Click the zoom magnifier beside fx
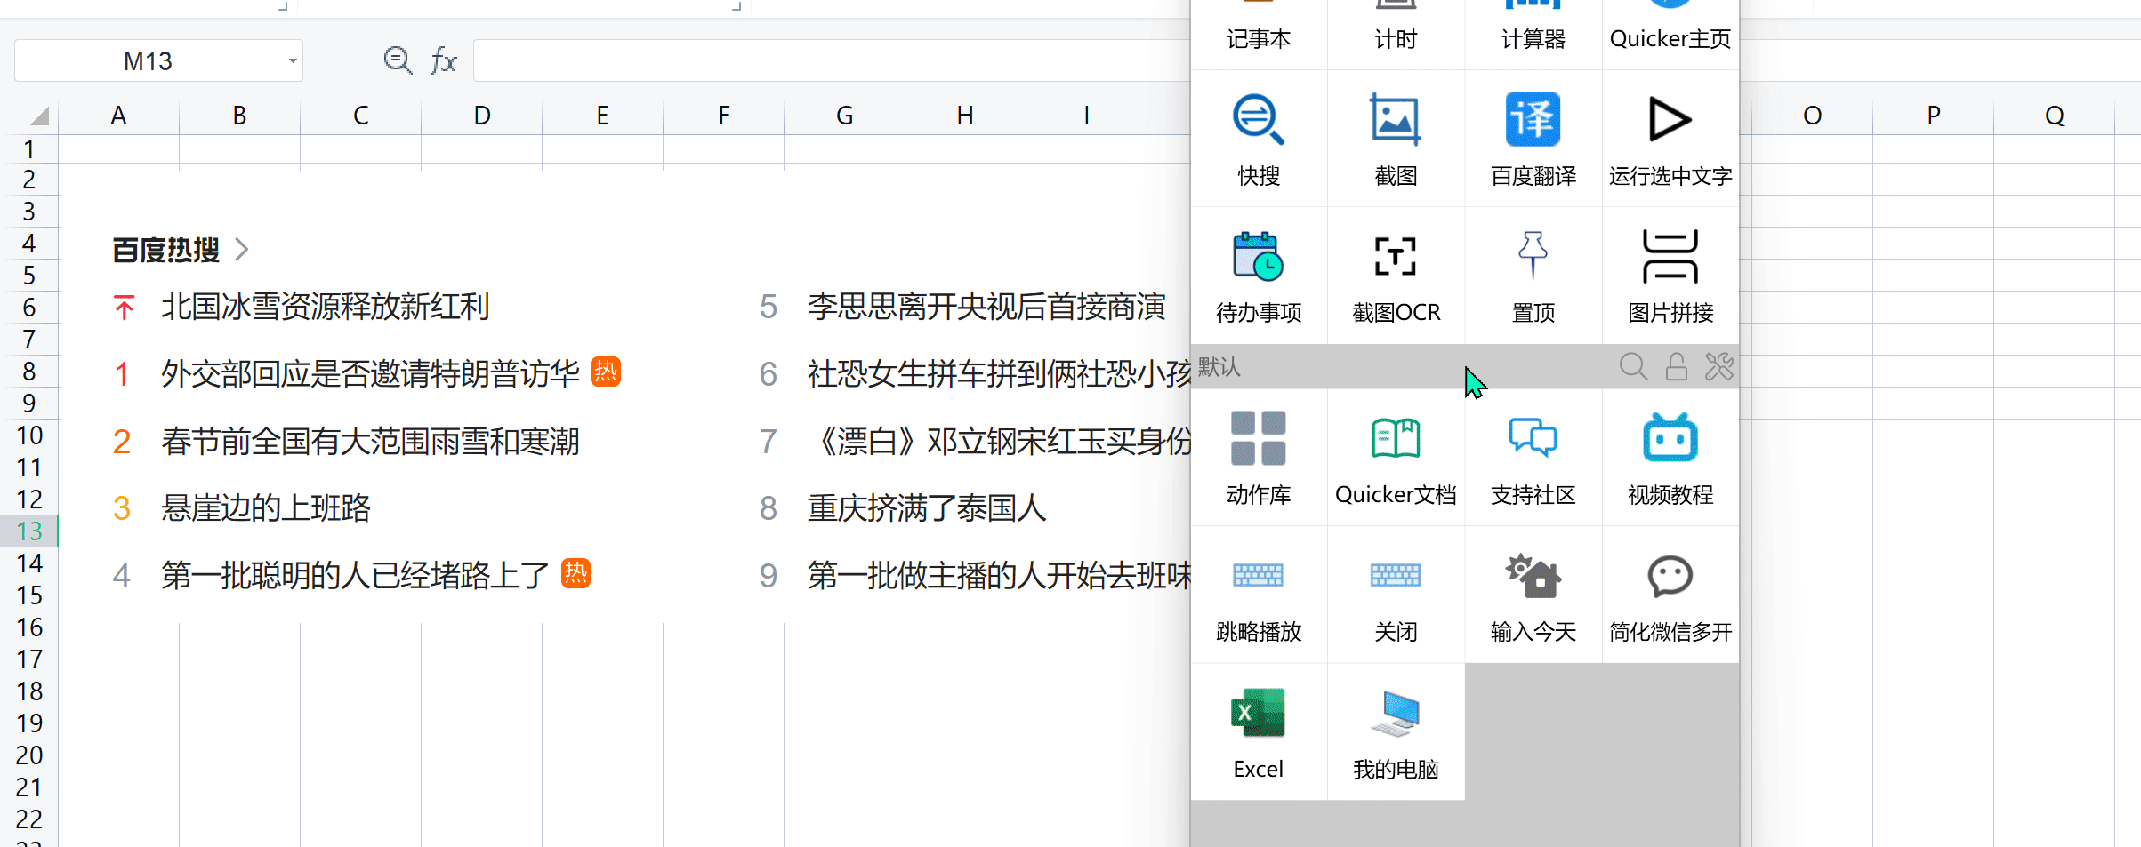Viewport: 2141px width, 847px height. tap(398, 60)
